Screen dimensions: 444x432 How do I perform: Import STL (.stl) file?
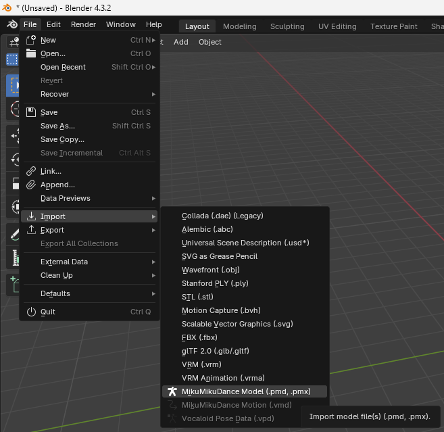245,297
